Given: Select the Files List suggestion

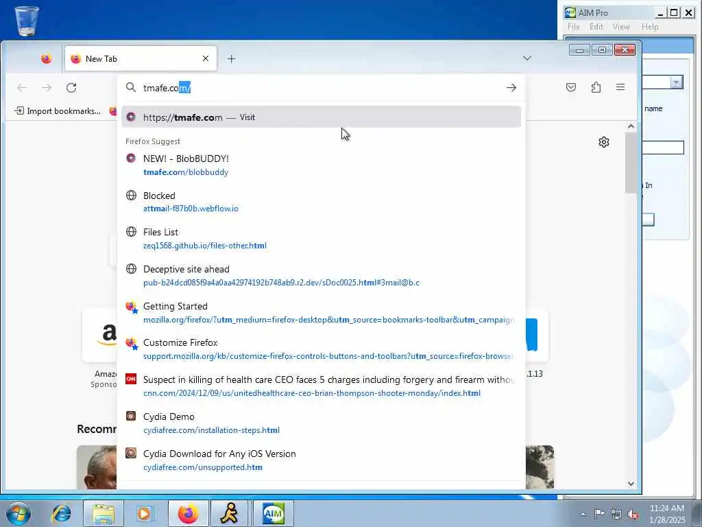Looking at the screenshot, I should point(321,238).
